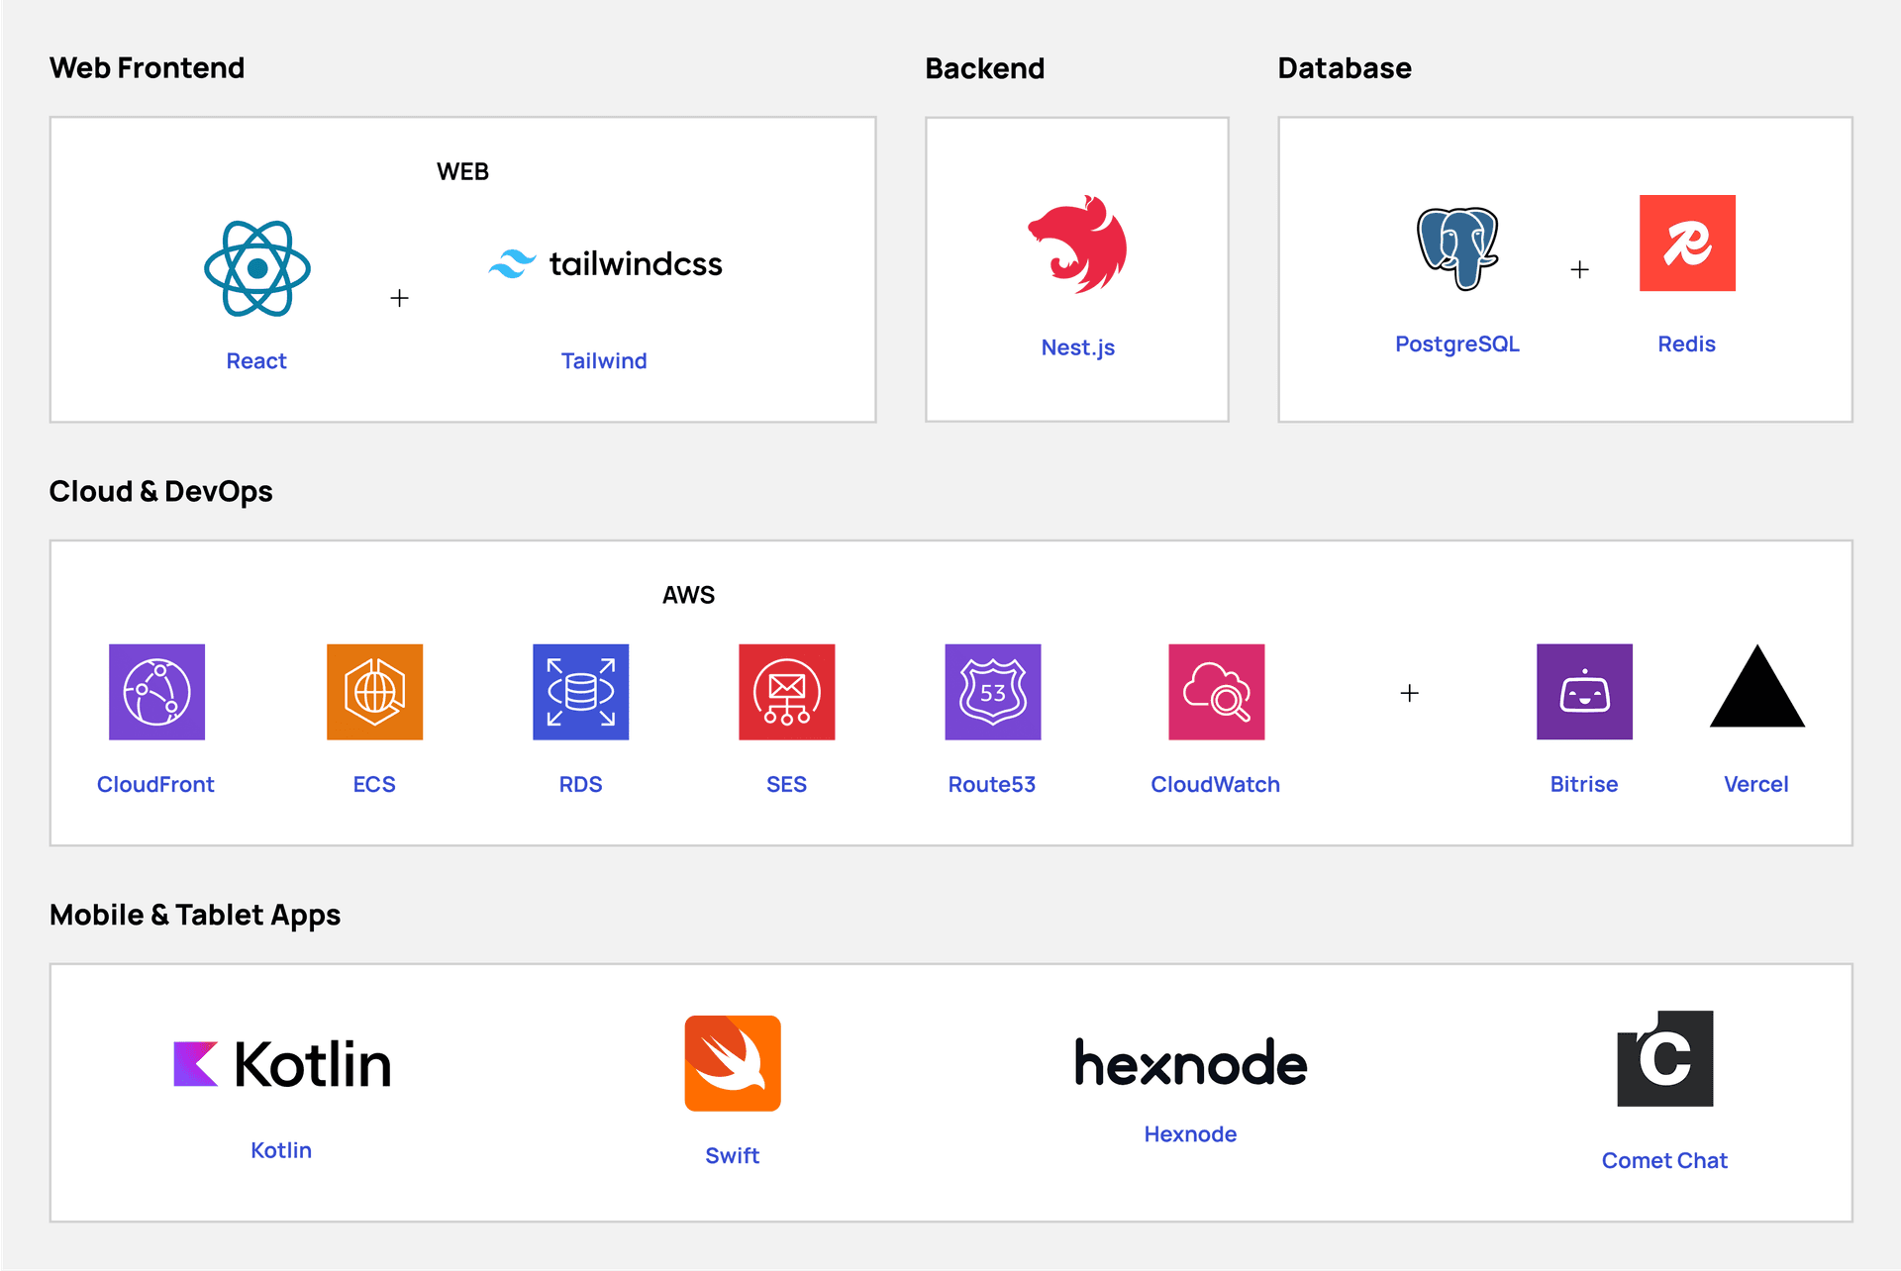Image resolution: width=1901 pixels, height=1271 pixels.
Task: Click the purple Bitrise robot icon
Action: [1584, 692]
